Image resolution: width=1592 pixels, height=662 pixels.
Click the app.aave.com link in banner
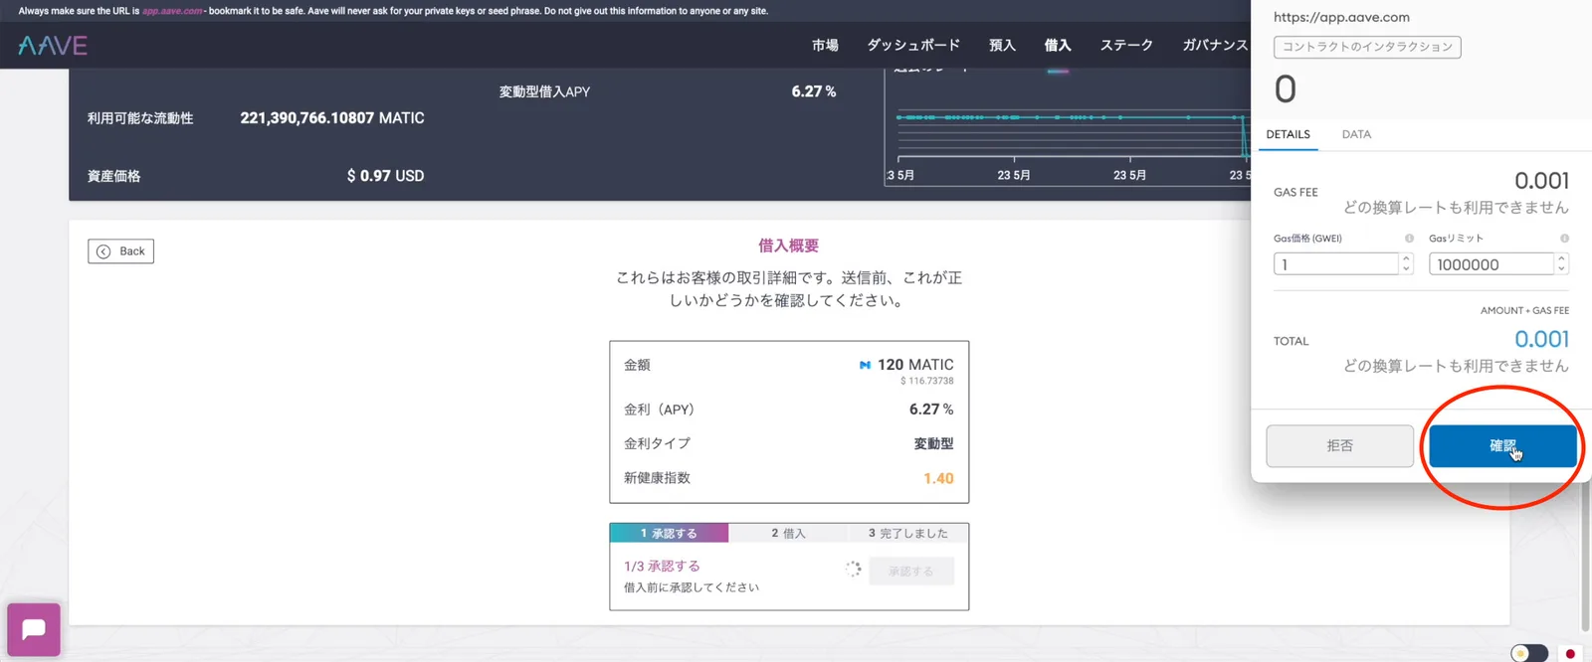pyautogui.click(x=172, y=11)
